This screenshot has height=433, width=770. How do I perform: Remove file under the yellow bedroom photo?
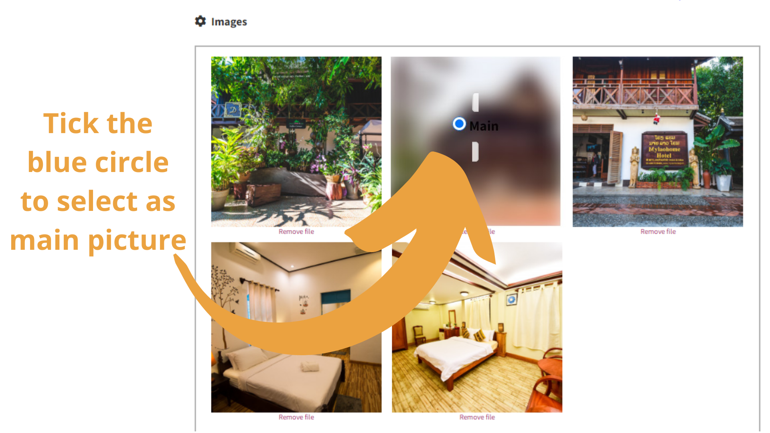point(477,417)
